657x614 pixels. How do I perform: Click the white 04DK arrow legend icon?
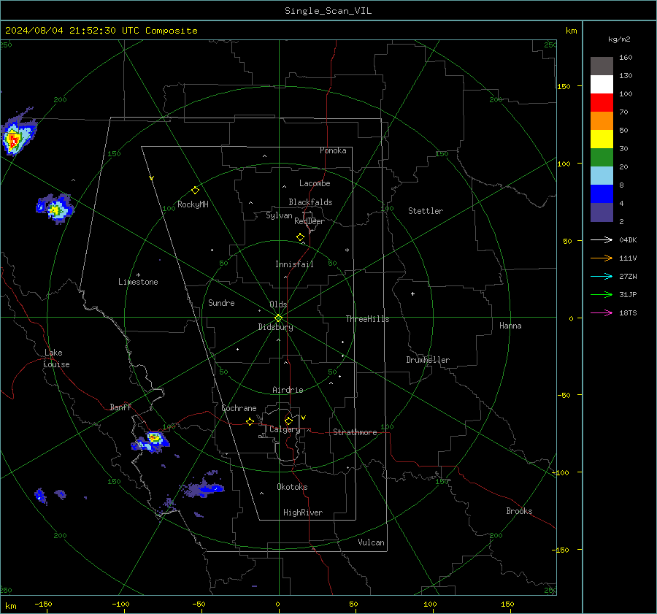pos(602,240)
